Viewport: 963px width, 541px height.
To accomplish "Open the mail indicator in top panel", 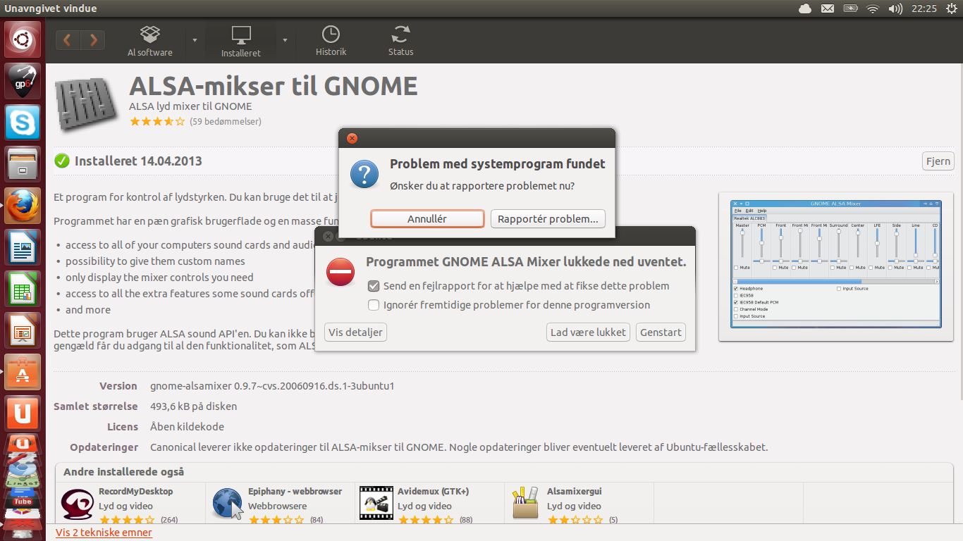I will click(x=828, y=8).
